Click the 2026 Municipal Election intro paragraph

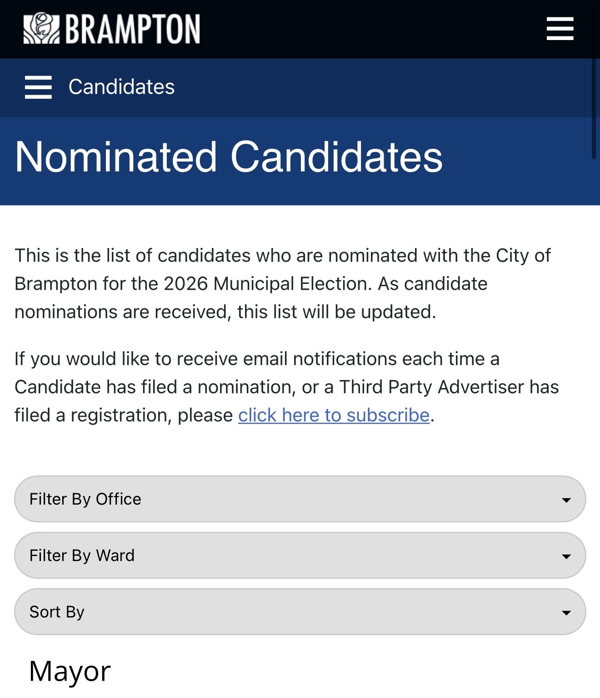click(283, 283)
